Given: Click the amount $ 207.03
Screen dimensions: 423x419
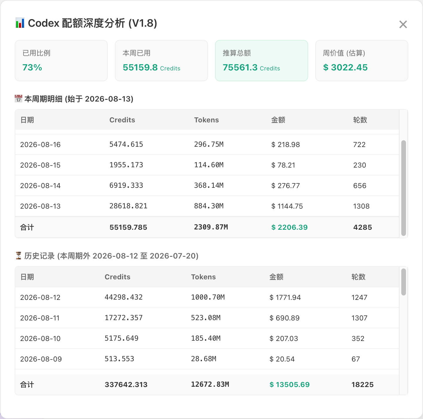Looking at the screenshot, I should coord(284,339).
